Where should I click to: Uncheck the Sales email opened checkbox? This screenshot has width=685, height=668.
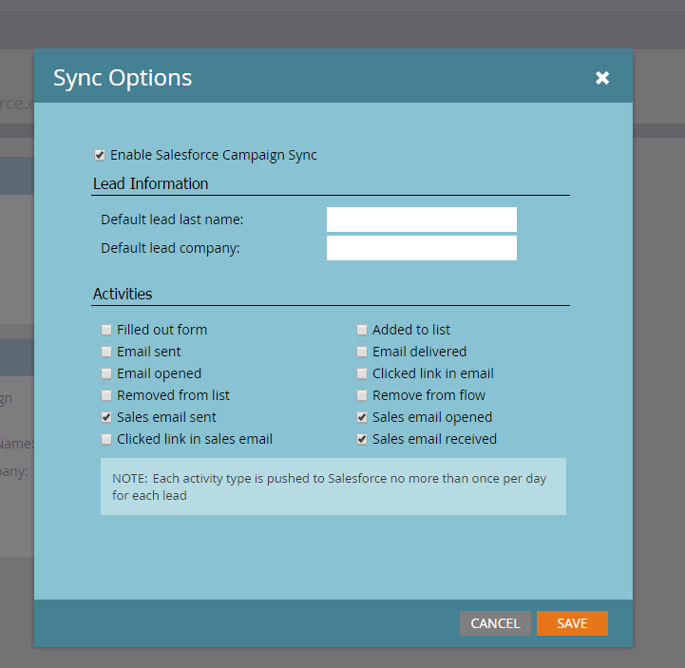[362, 417]
